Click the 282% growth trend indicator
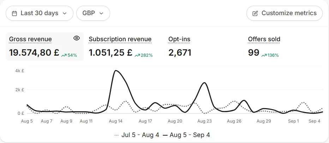 [x=144, y=55]
